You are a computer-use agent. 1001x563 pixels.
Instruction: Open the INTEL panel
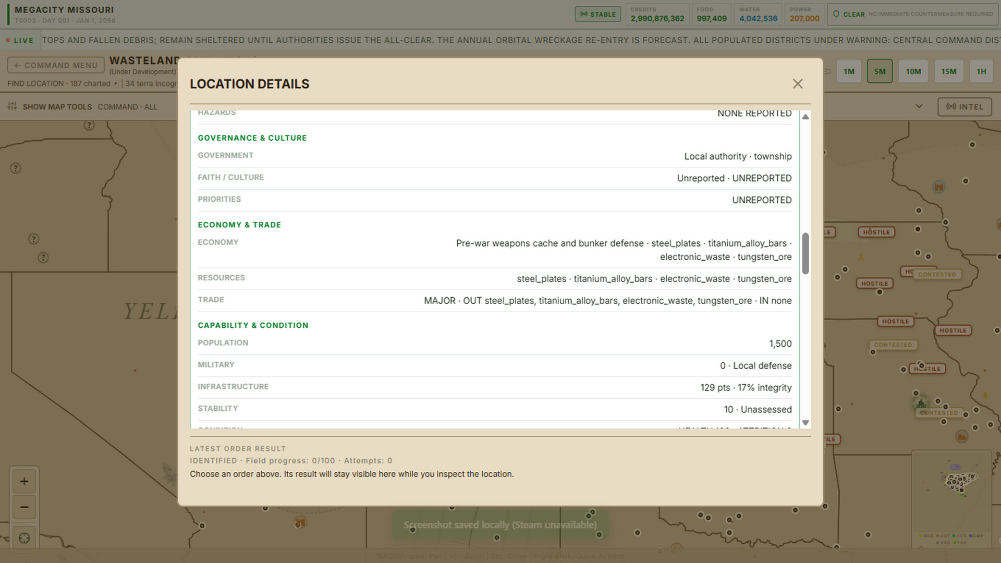pos(965,107)
